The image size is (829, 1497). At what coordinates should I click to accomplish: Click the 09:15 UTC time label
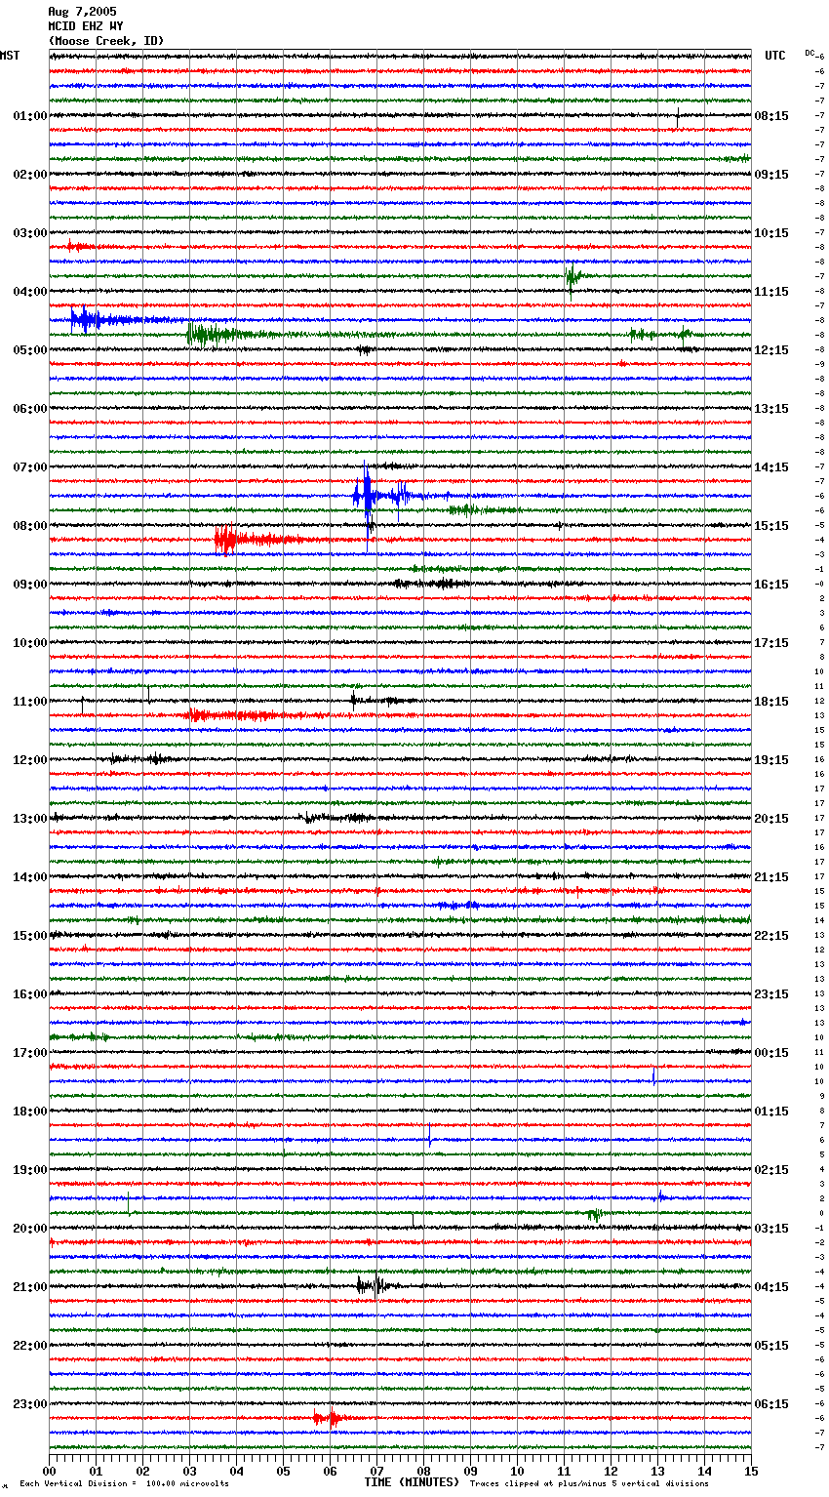[771, 175]
